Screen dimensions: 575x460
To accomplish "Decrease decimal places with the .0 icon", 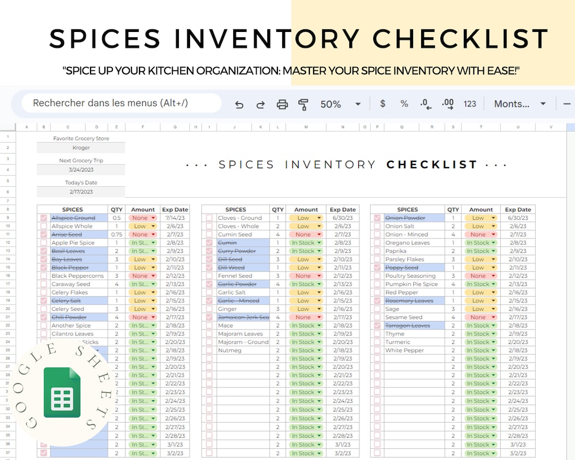I will 426,104.
